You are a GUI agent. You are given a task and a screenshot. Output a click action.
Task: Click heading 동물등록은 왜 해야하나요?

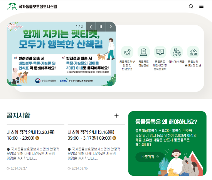166,122
